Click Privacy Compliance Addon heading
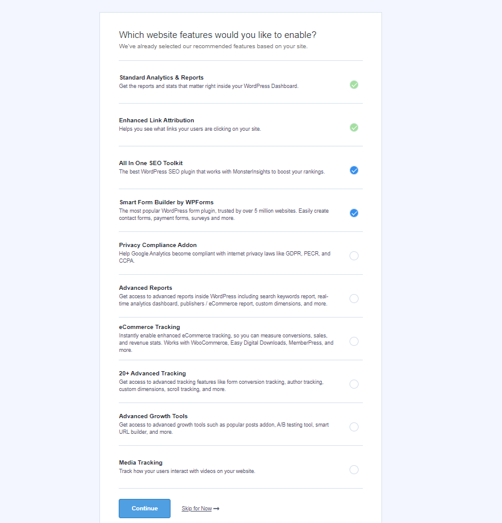 pyautogui.click(x=158, y=245)
